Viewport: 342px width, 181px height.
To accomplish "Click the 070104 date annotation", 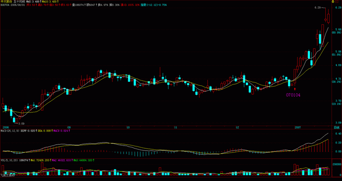I will click(x=293, y=95).
